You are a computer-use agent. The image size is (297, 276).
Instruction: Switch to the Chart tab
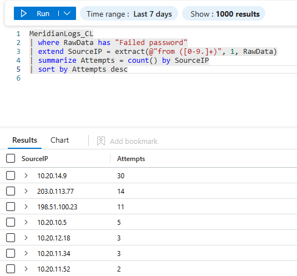point(59,140)
